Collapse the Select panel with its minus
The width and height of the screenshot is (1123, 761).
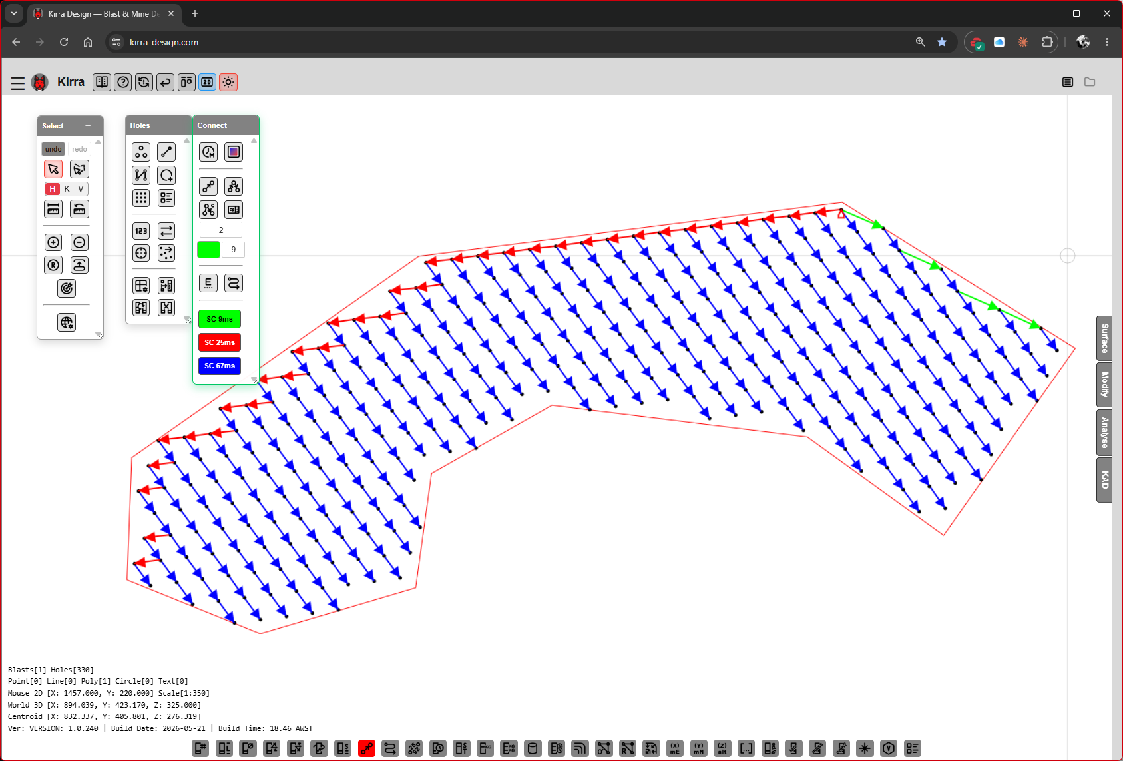(88, 126)
